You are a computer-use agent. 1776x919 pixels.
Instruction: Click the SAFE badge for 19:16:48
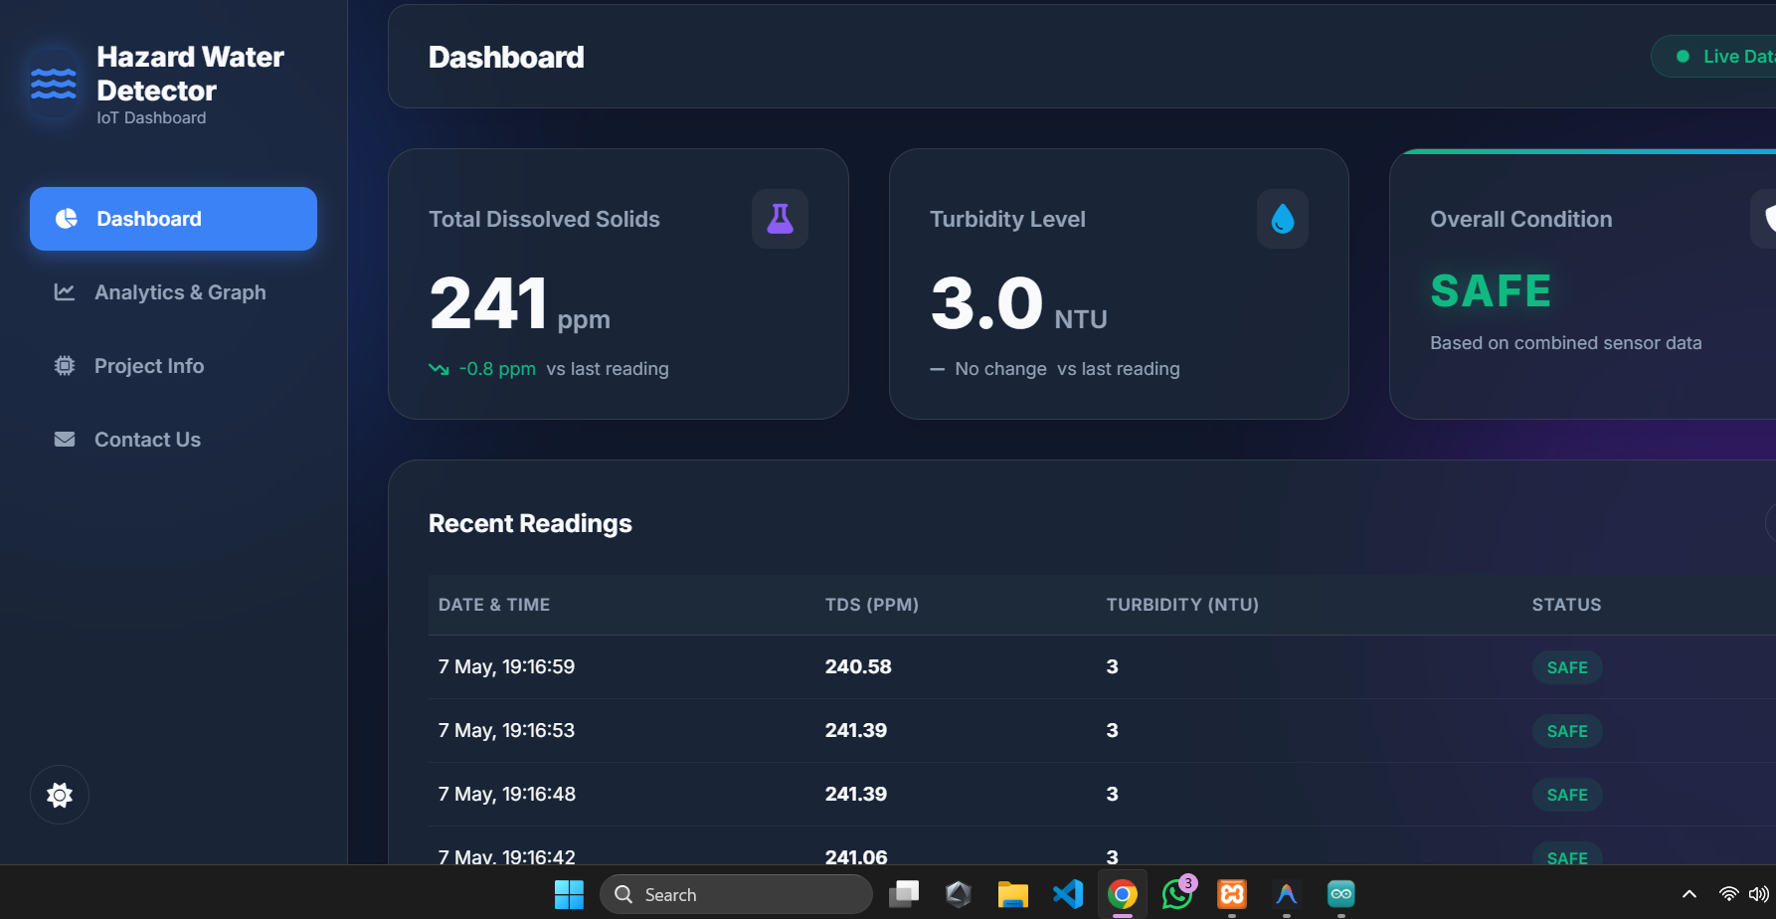click(x=1567, y=795)
